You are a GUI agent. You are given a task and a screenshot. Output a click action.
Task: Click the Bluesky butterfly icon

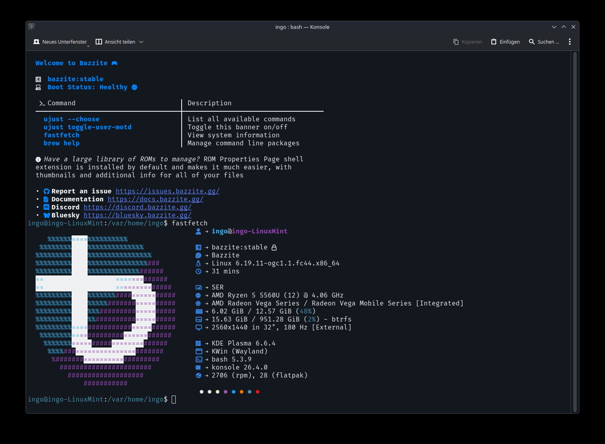point(47,215)
